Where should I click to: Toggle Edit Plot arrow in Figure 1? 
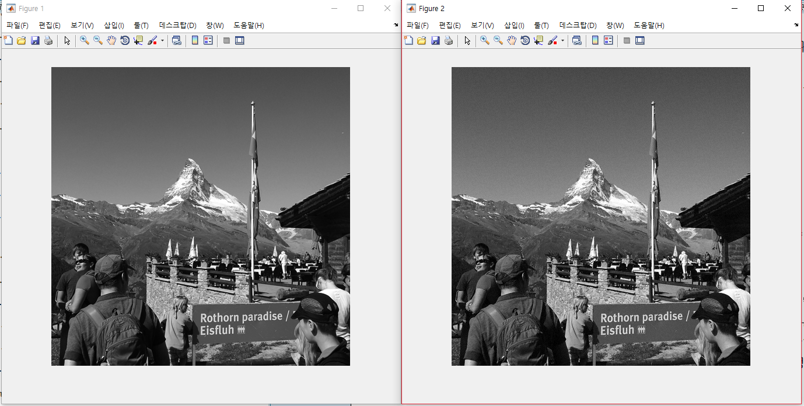point(67,41)
